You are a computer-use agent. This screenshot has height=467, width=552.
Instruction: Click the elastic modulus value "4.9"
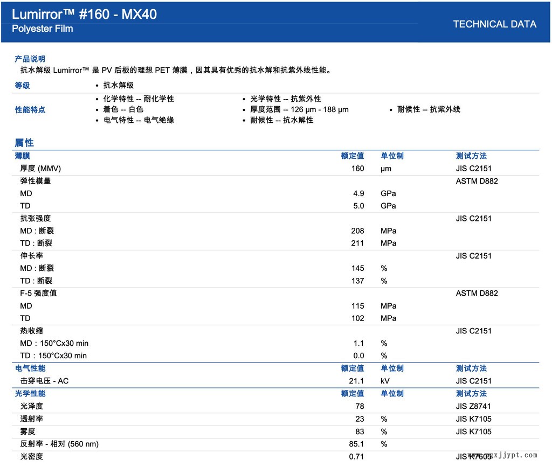pyautogui.click(x=358, y=193)
